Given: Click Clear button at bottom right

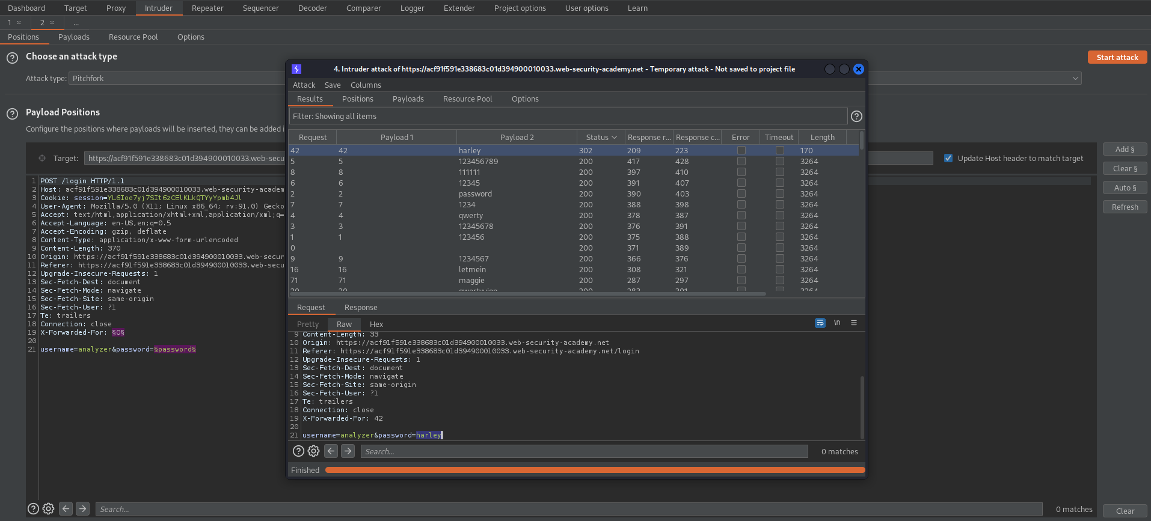Looking at the screenshot, I should [1125, 511].
